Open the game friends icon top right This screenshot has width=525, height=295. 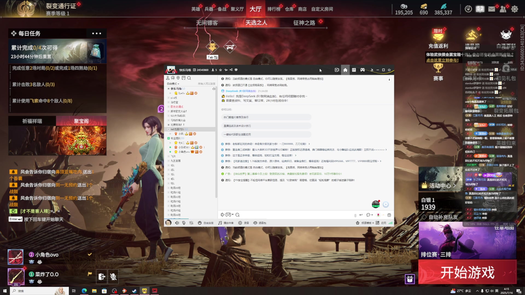(503, 9)
